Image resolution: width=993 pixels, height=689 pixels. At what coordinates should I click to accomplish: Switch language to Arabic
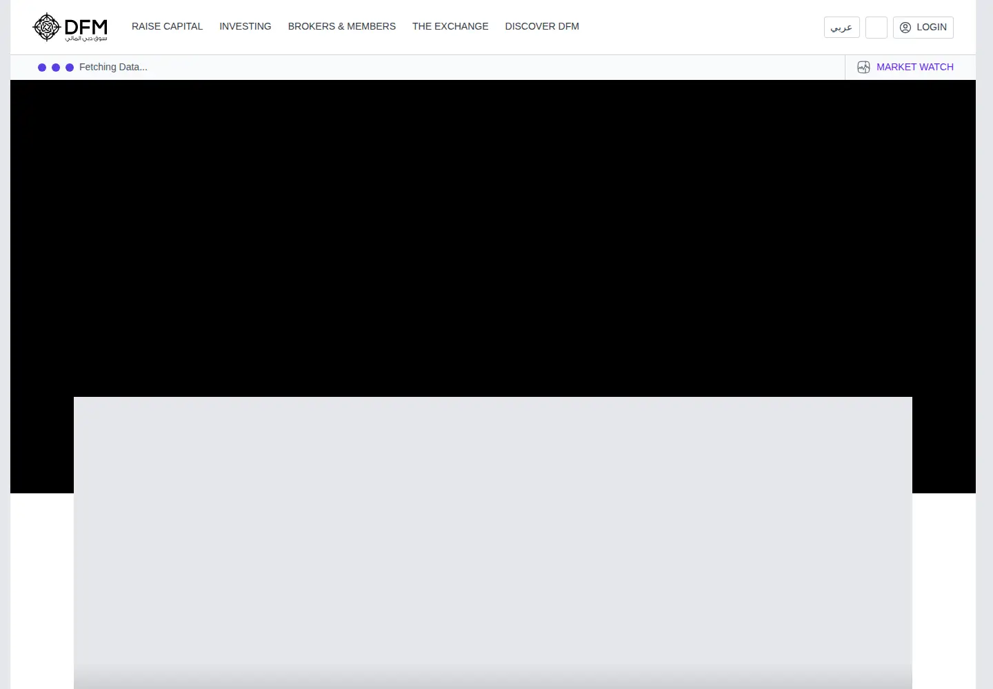point(841,27)
